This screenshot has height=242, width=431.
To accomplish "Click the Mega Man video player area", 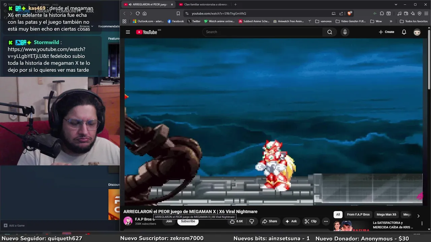I will tap(273, 121).
